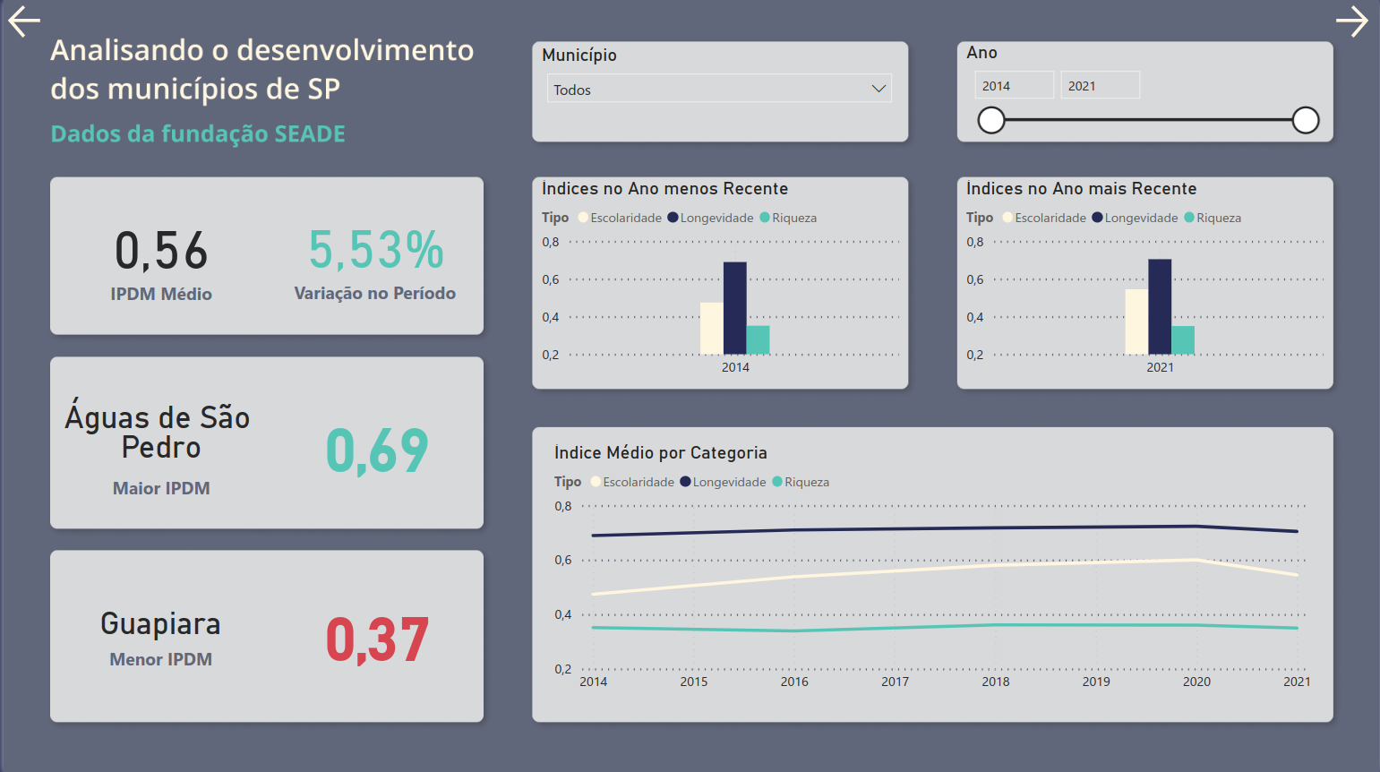Edit the end year field 2021
The width and height of the screenshot is (1380, 772).
point(1100,85)
